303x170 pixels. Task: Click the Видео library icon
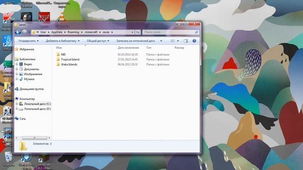point(21,64)
